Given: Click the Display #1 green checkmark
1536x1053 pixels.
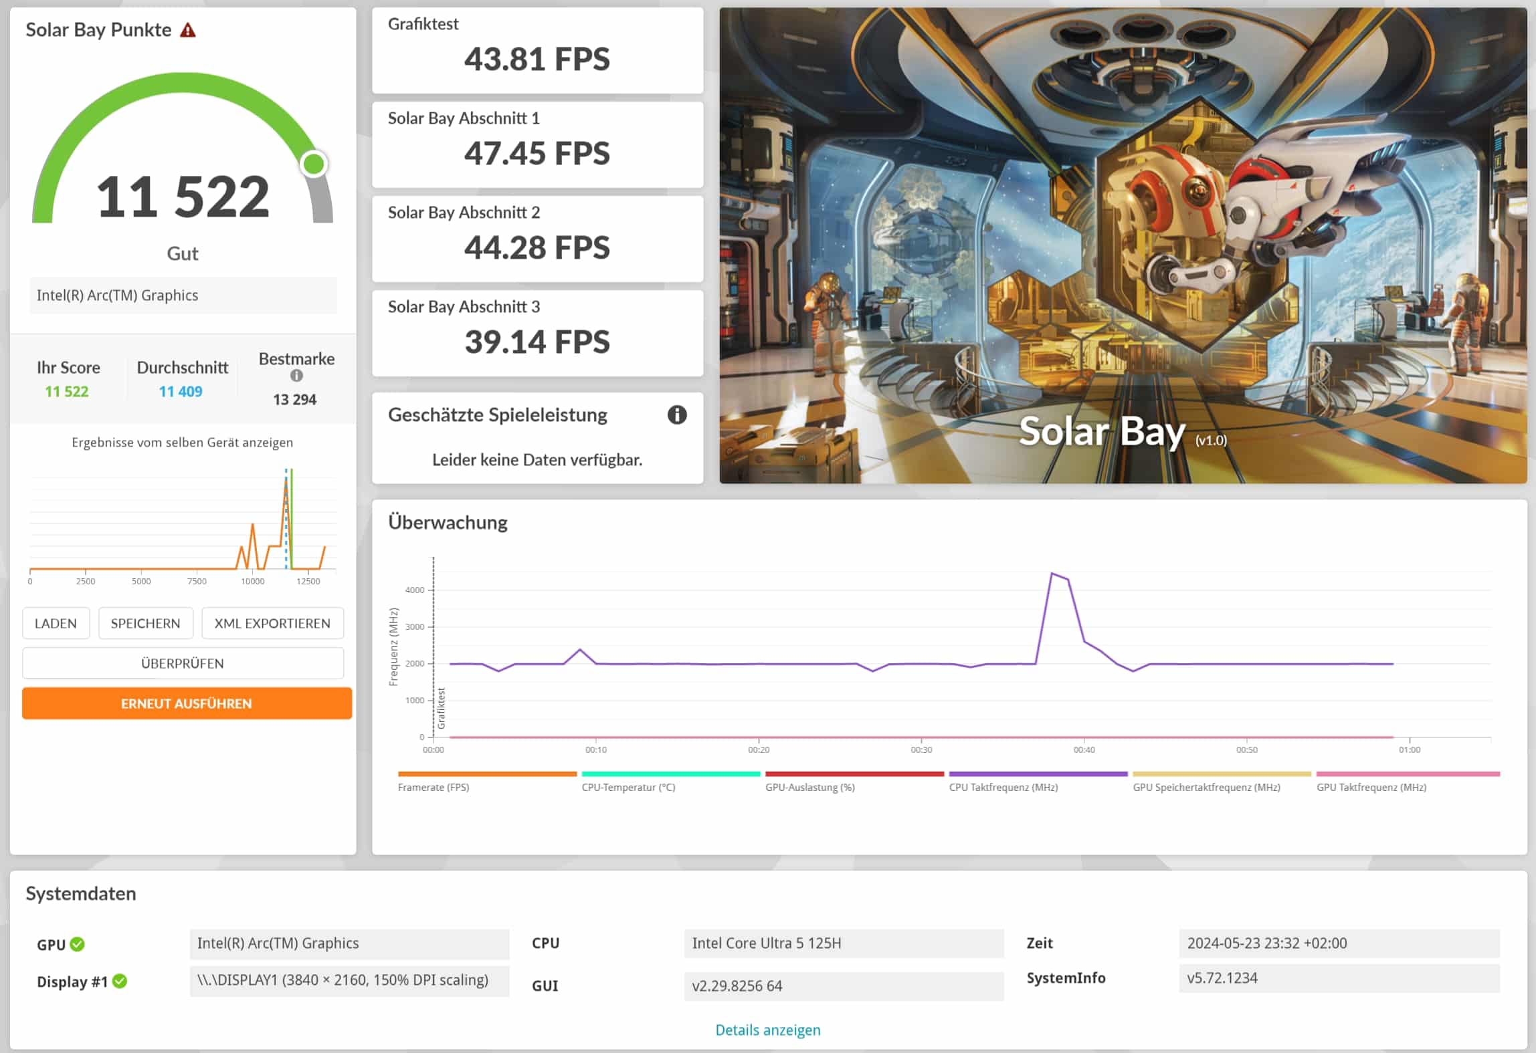Looking at the screenshot, I should (120, 981).
